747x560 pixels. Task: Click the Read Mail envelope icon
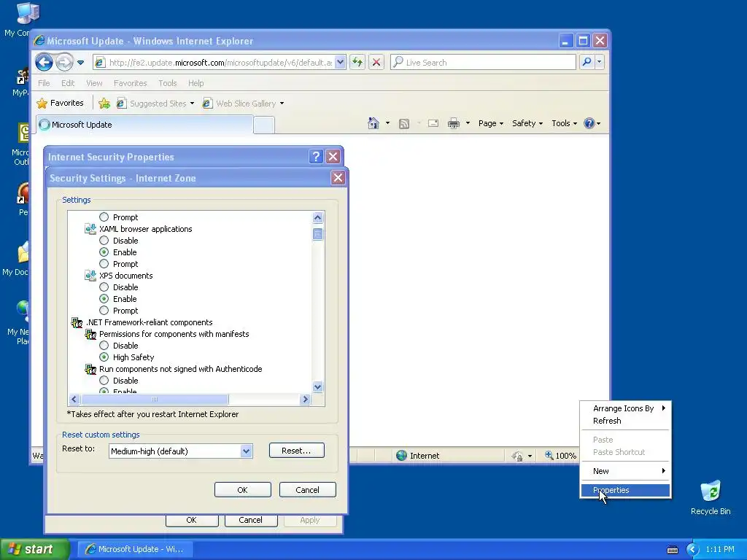click(x=433, y=123)
